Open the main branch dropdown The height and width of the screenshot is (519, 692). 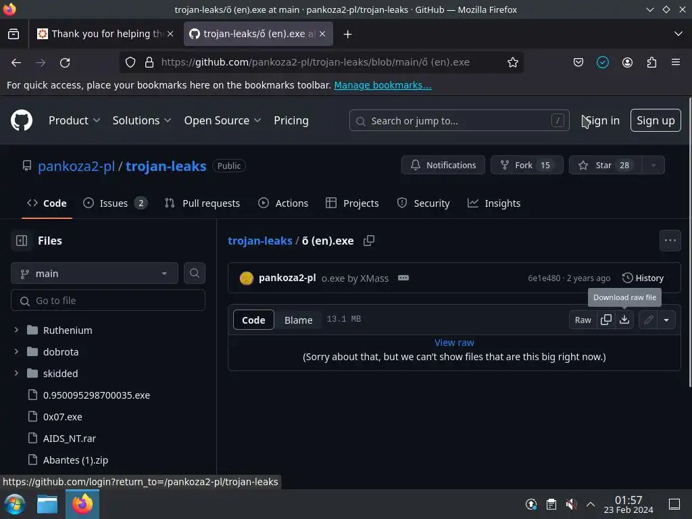tap(95, 273)
